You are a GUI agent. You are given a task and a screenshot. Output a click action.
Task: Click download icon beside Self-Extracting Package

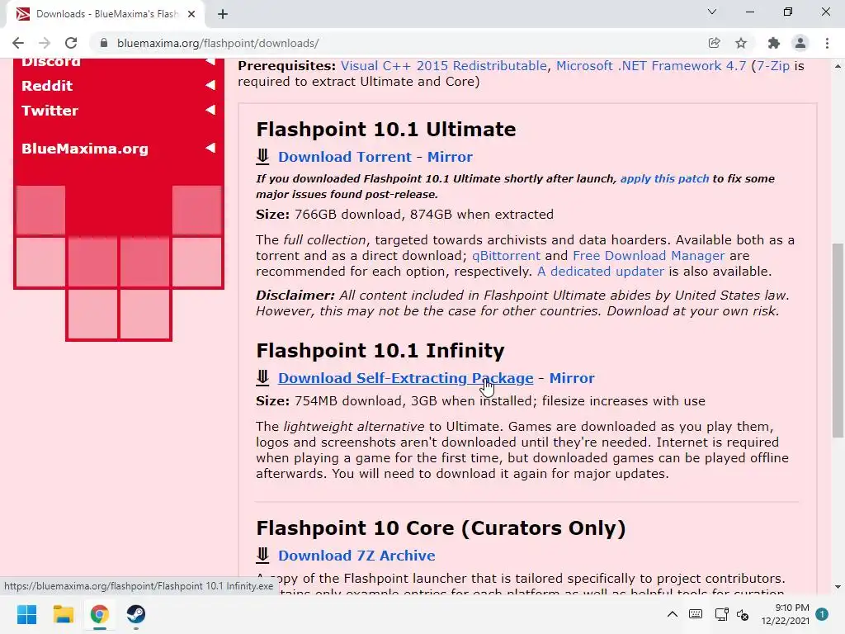pyautogui.click(x=262, y=378)
